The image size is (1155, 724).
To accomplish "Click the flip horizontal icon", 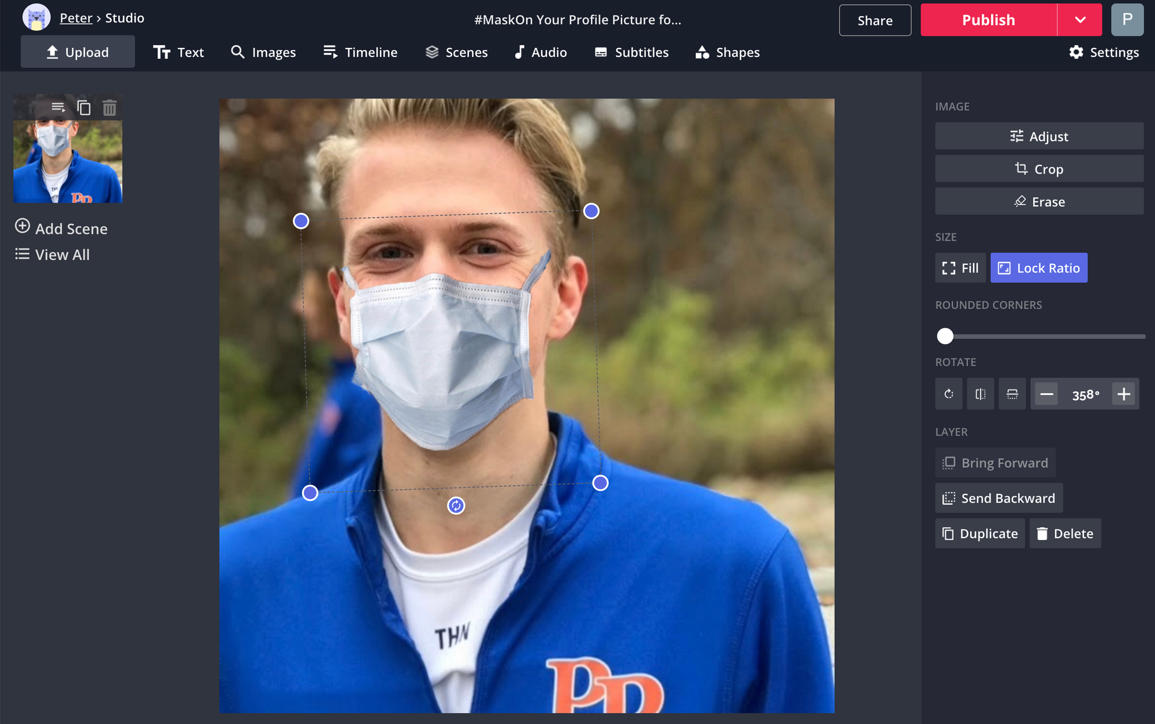I will tap(980, 394).
